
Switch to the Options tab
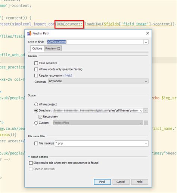click(x=37, y=48)
